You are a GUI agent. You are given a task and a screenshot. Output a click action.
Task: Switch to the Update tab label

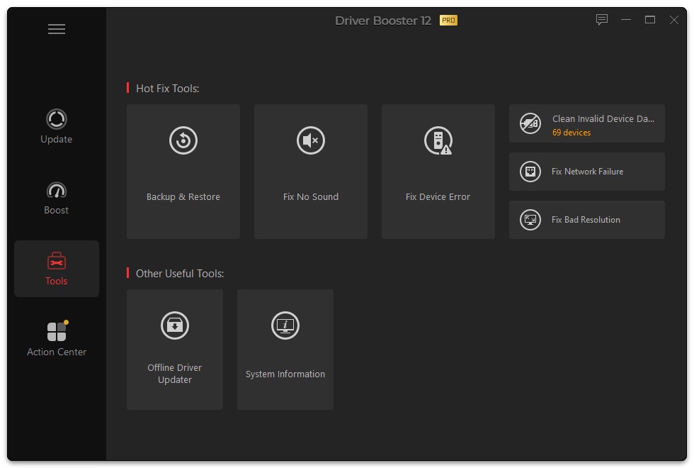pos(56,139)
